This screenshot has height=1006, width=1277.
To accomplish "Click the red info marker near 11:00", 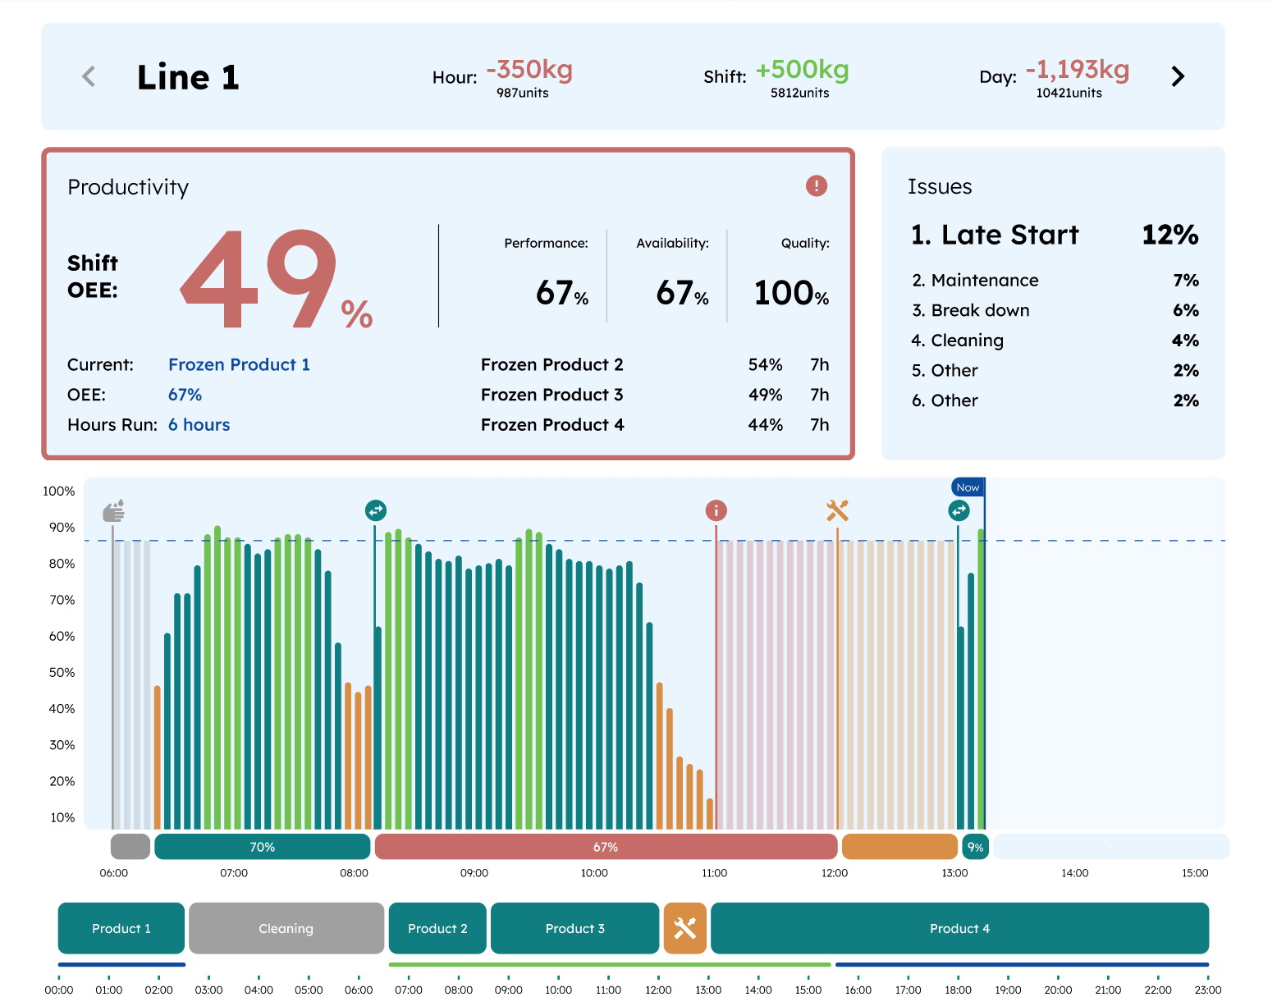I will (716, 510).
